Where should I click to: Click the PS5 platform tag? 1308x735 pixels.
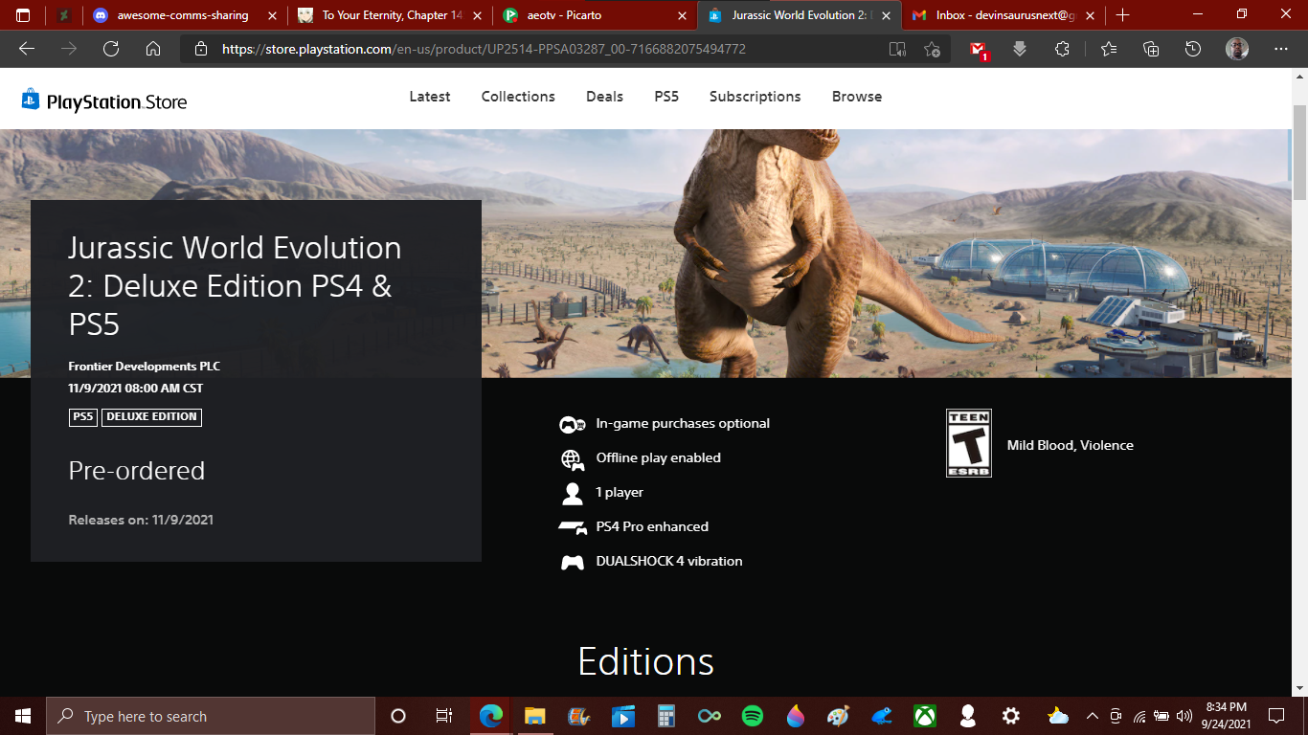[83, 417]
